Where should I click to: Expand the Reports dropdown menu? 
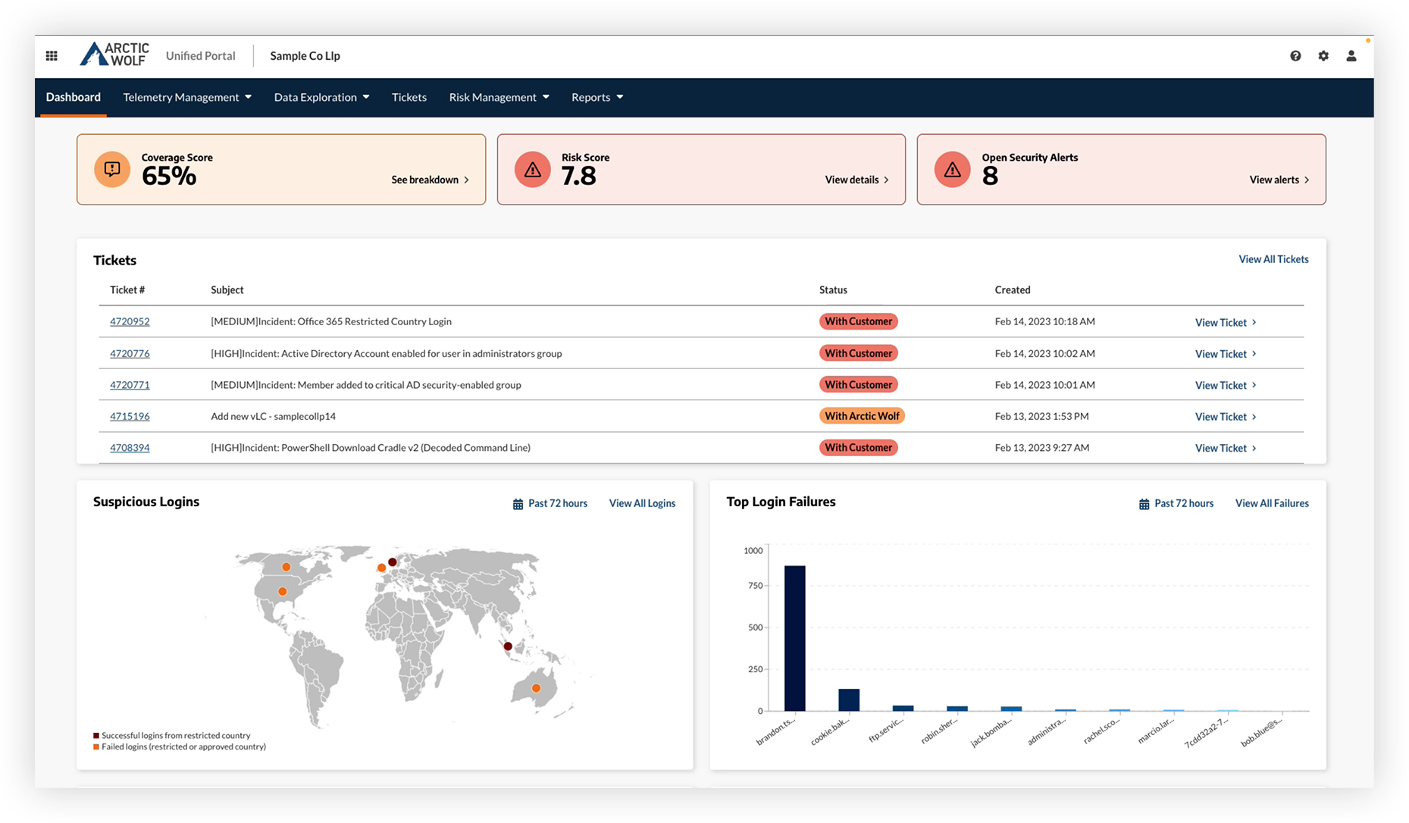pyautogui.click(x=597, y=97)
